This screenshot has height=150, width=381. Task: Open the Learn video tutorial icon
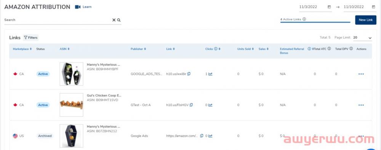tap(77, 7)
